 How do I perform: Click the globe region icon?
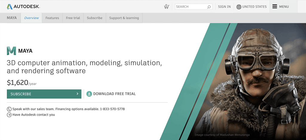(x=239, y=7)
